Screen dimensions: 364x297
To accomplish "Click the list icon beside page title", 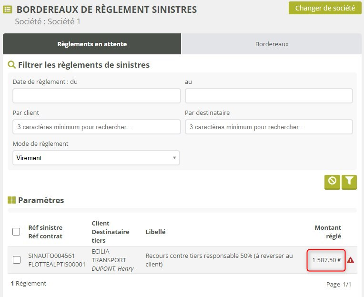I will (8, 10).
